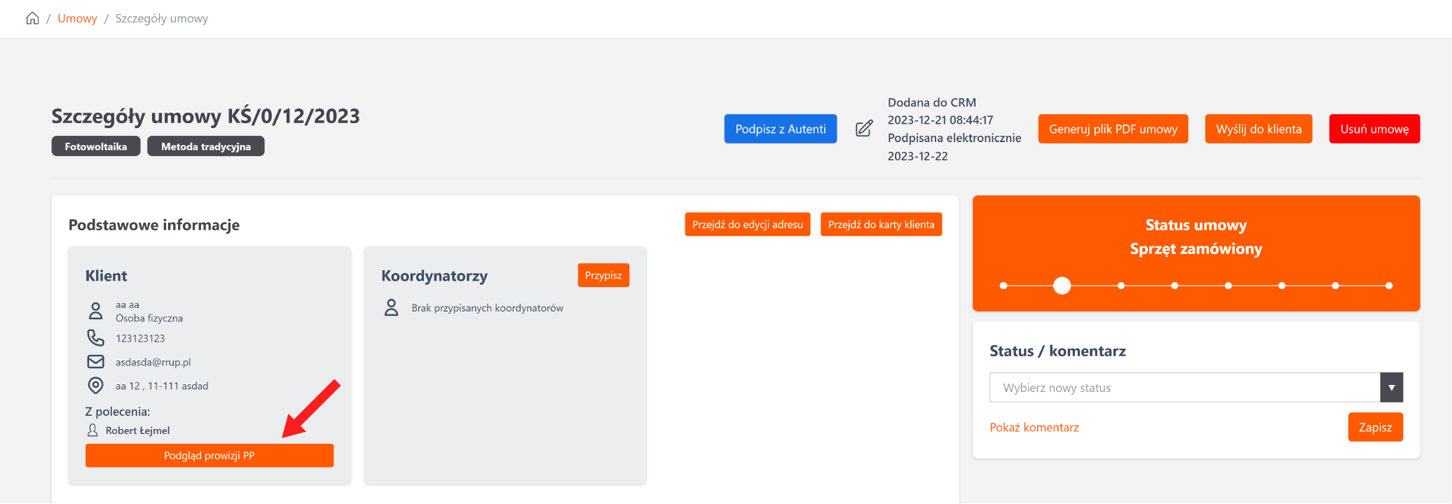Viewport: 1452px width, 504px height.
Task: Click the phone icon beside 123123123
Action: point(95,338)
